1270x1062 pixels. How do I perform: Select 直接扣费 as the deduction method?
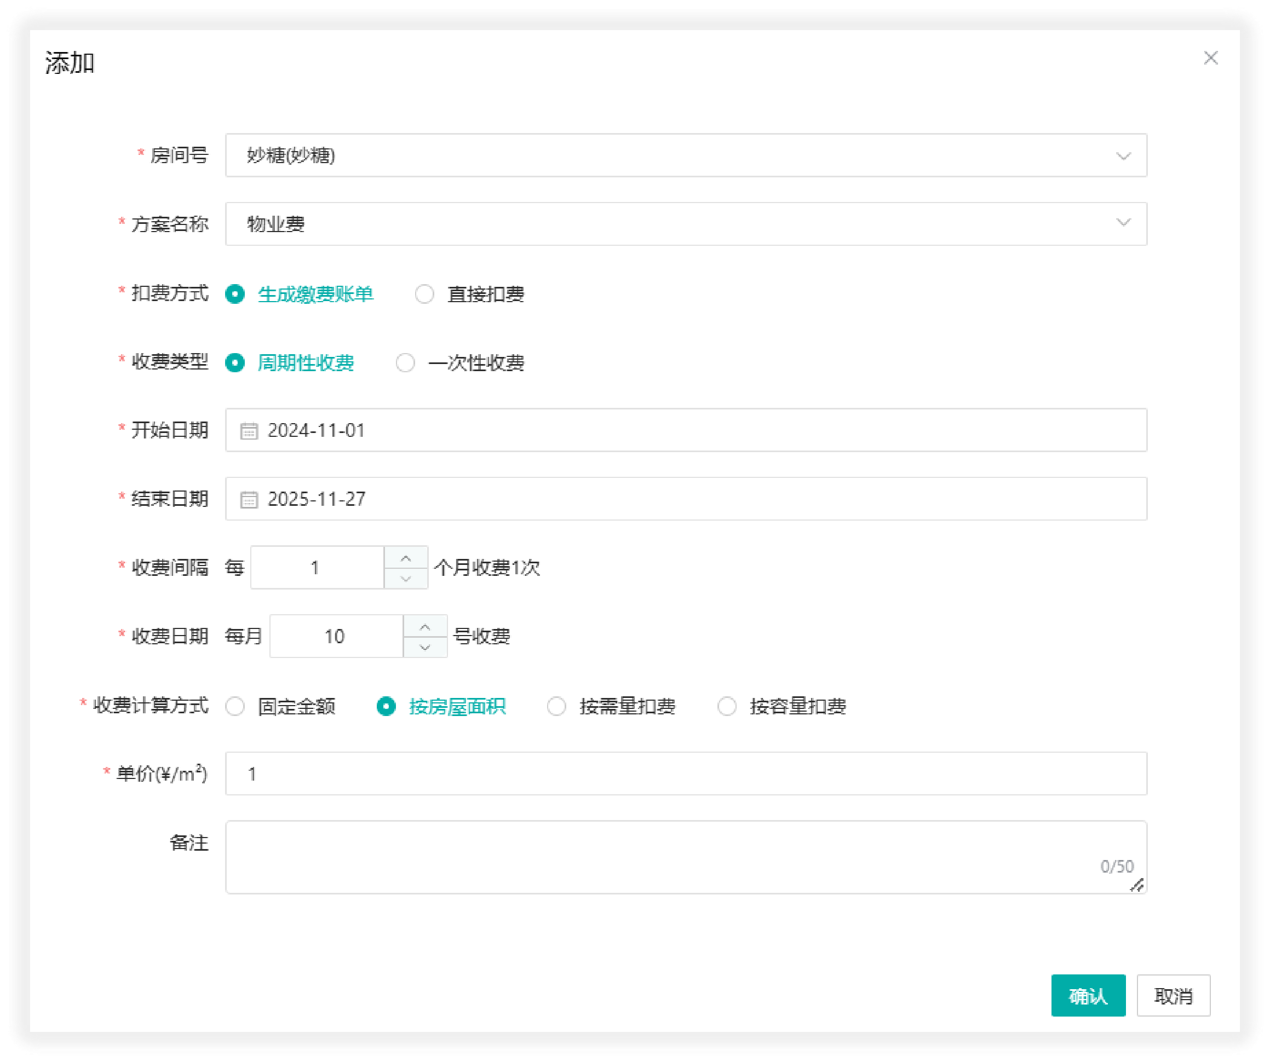[425, 295]
